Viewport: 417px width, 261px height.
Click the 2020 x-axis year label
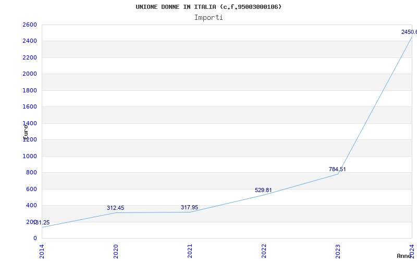pos(116,252)
